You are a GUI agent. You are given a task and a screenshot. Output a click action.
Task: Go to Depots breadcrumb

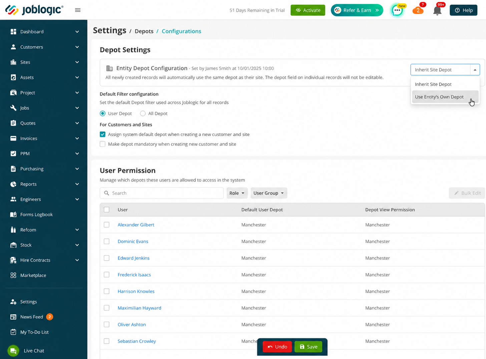(144, 31)
